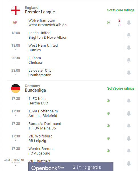Toggle notification bell for West Ham United match
Viewport: 139px width, 171px height.
pyautogui.click(x=129, y=48)
